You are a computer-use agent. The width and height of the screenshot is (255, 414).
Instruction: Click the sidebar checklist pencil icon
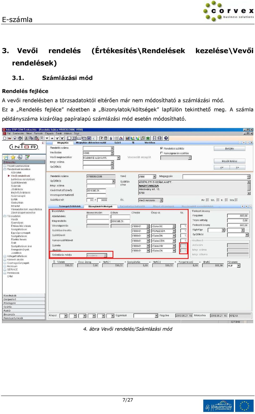pos(27,157)
